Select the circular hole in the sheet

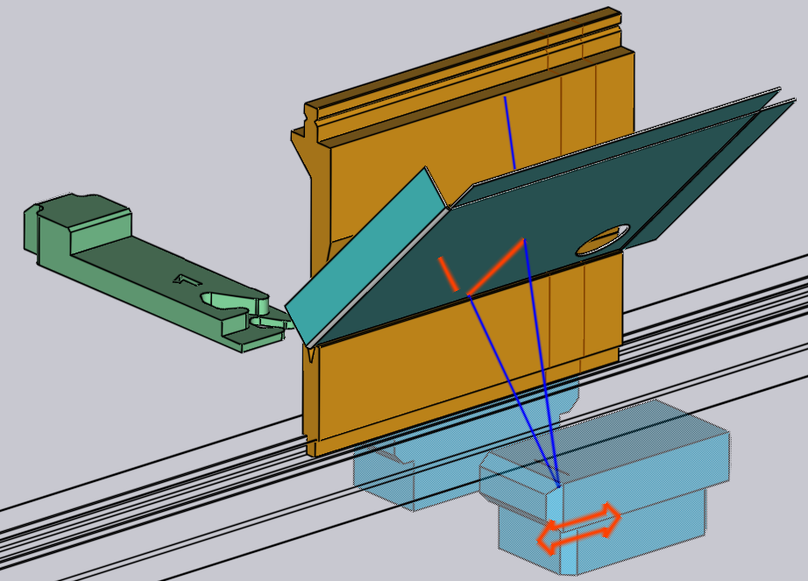[x=602, y=239]
